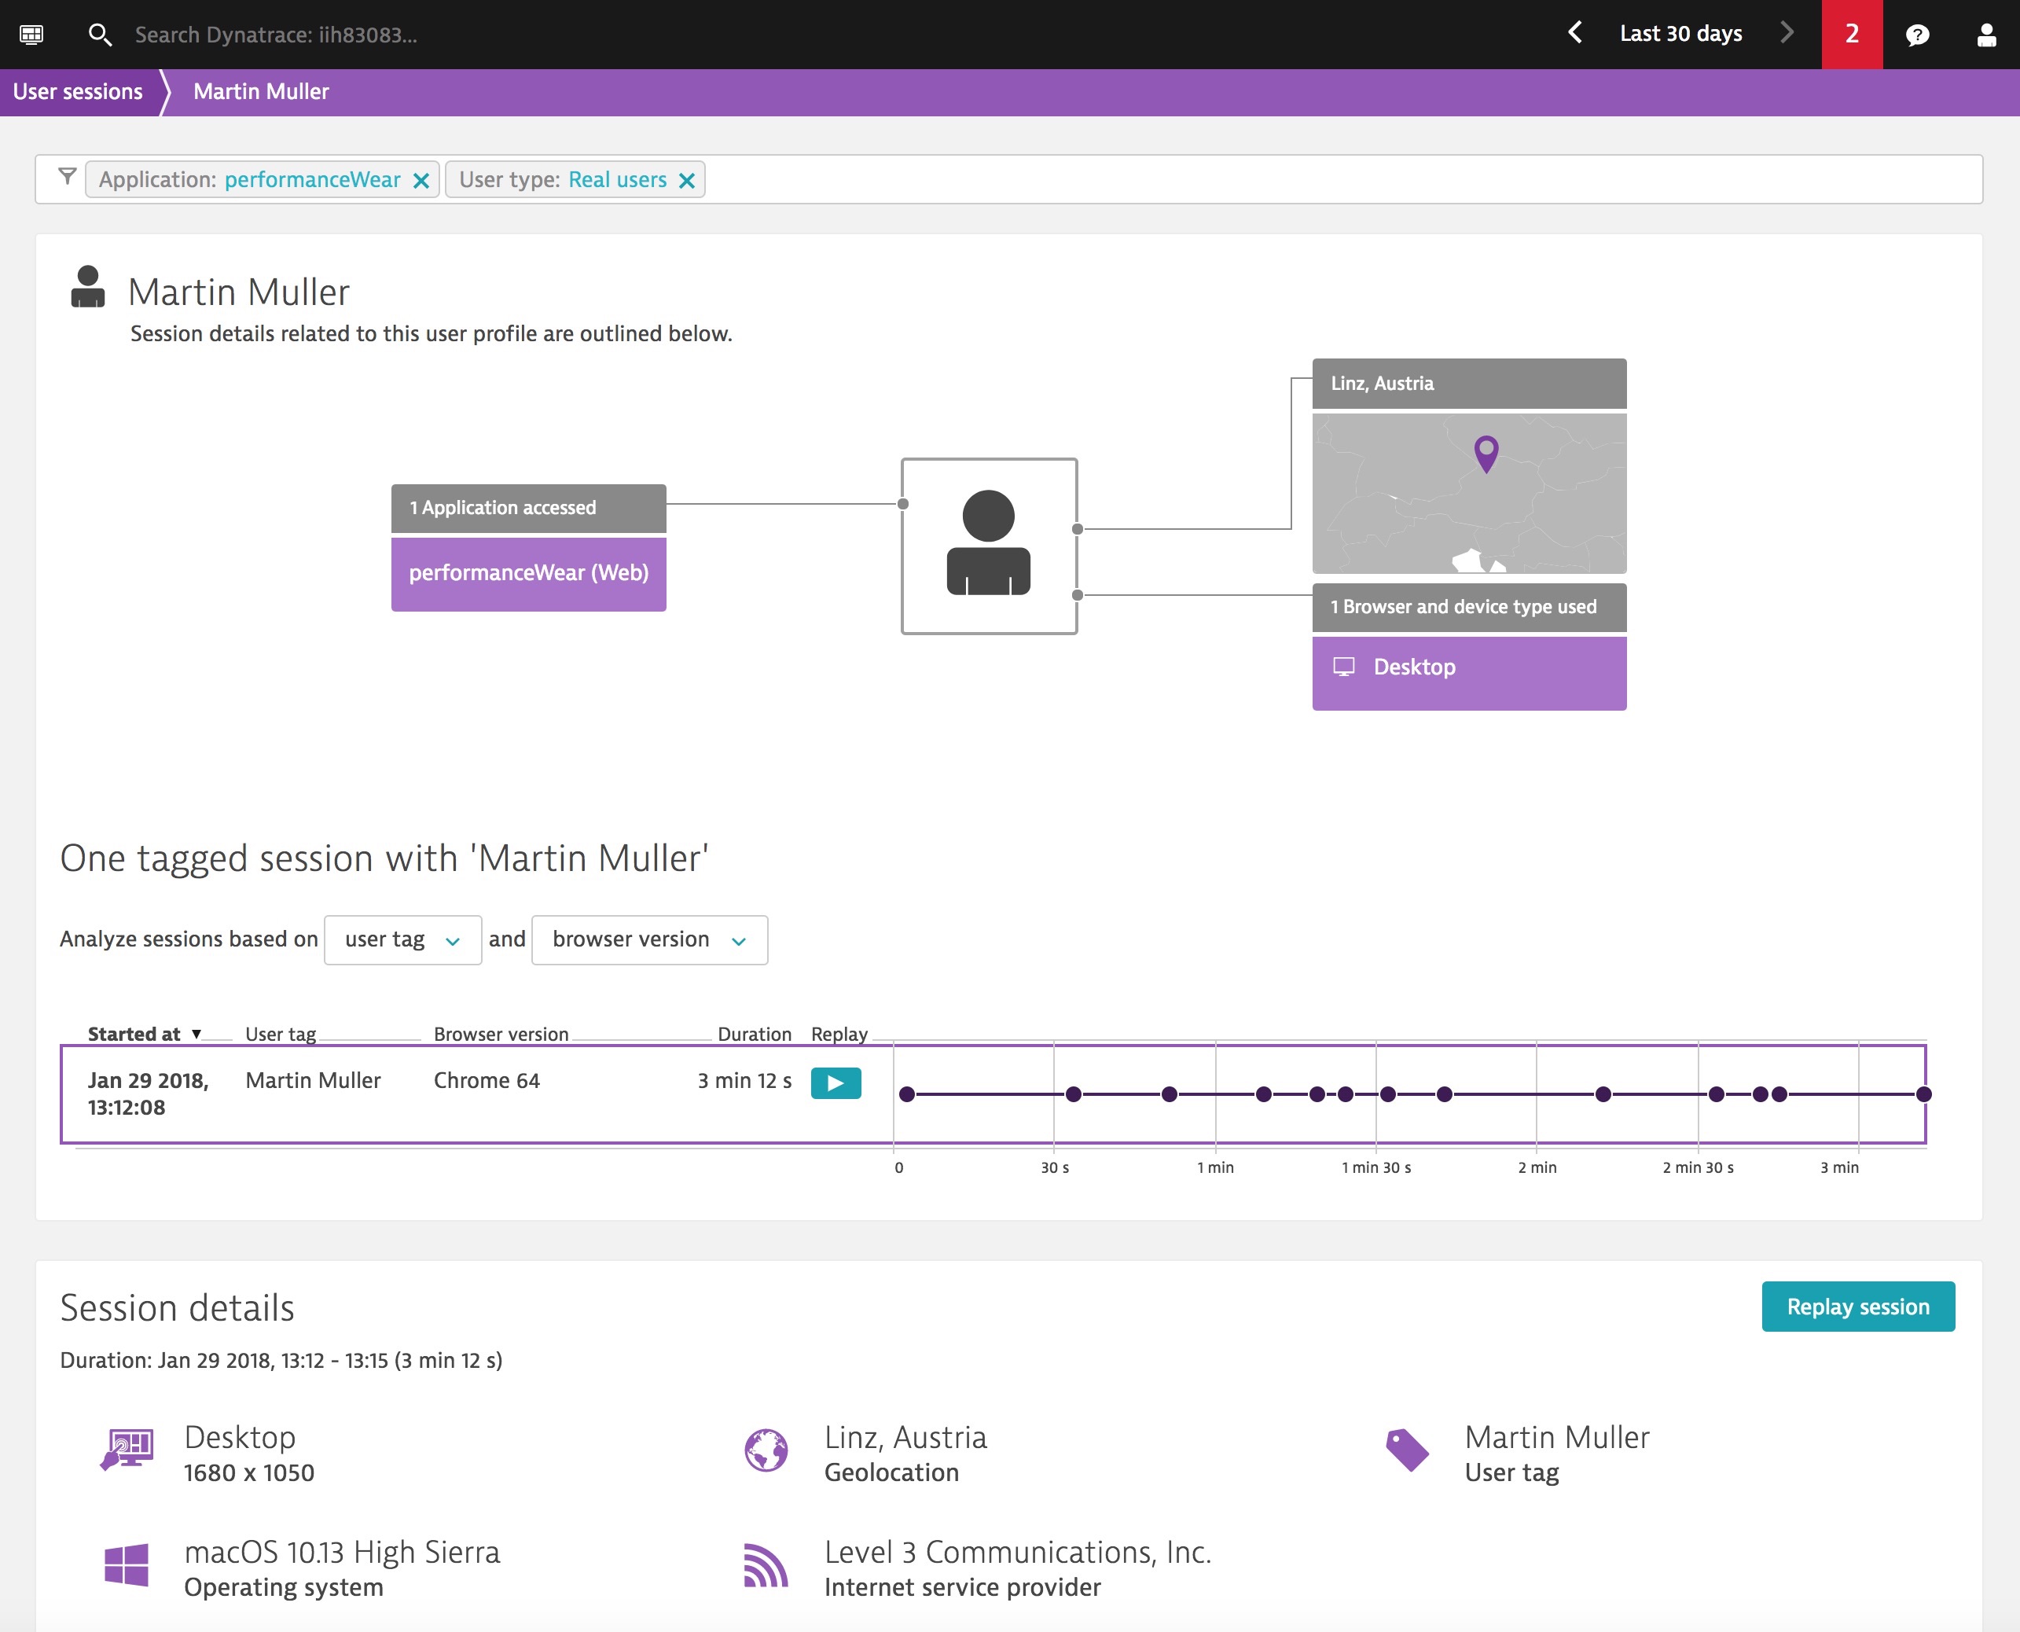Go to next timeframe arrow
The width and height of the screenshot is (2020, 1632).
1786,33
